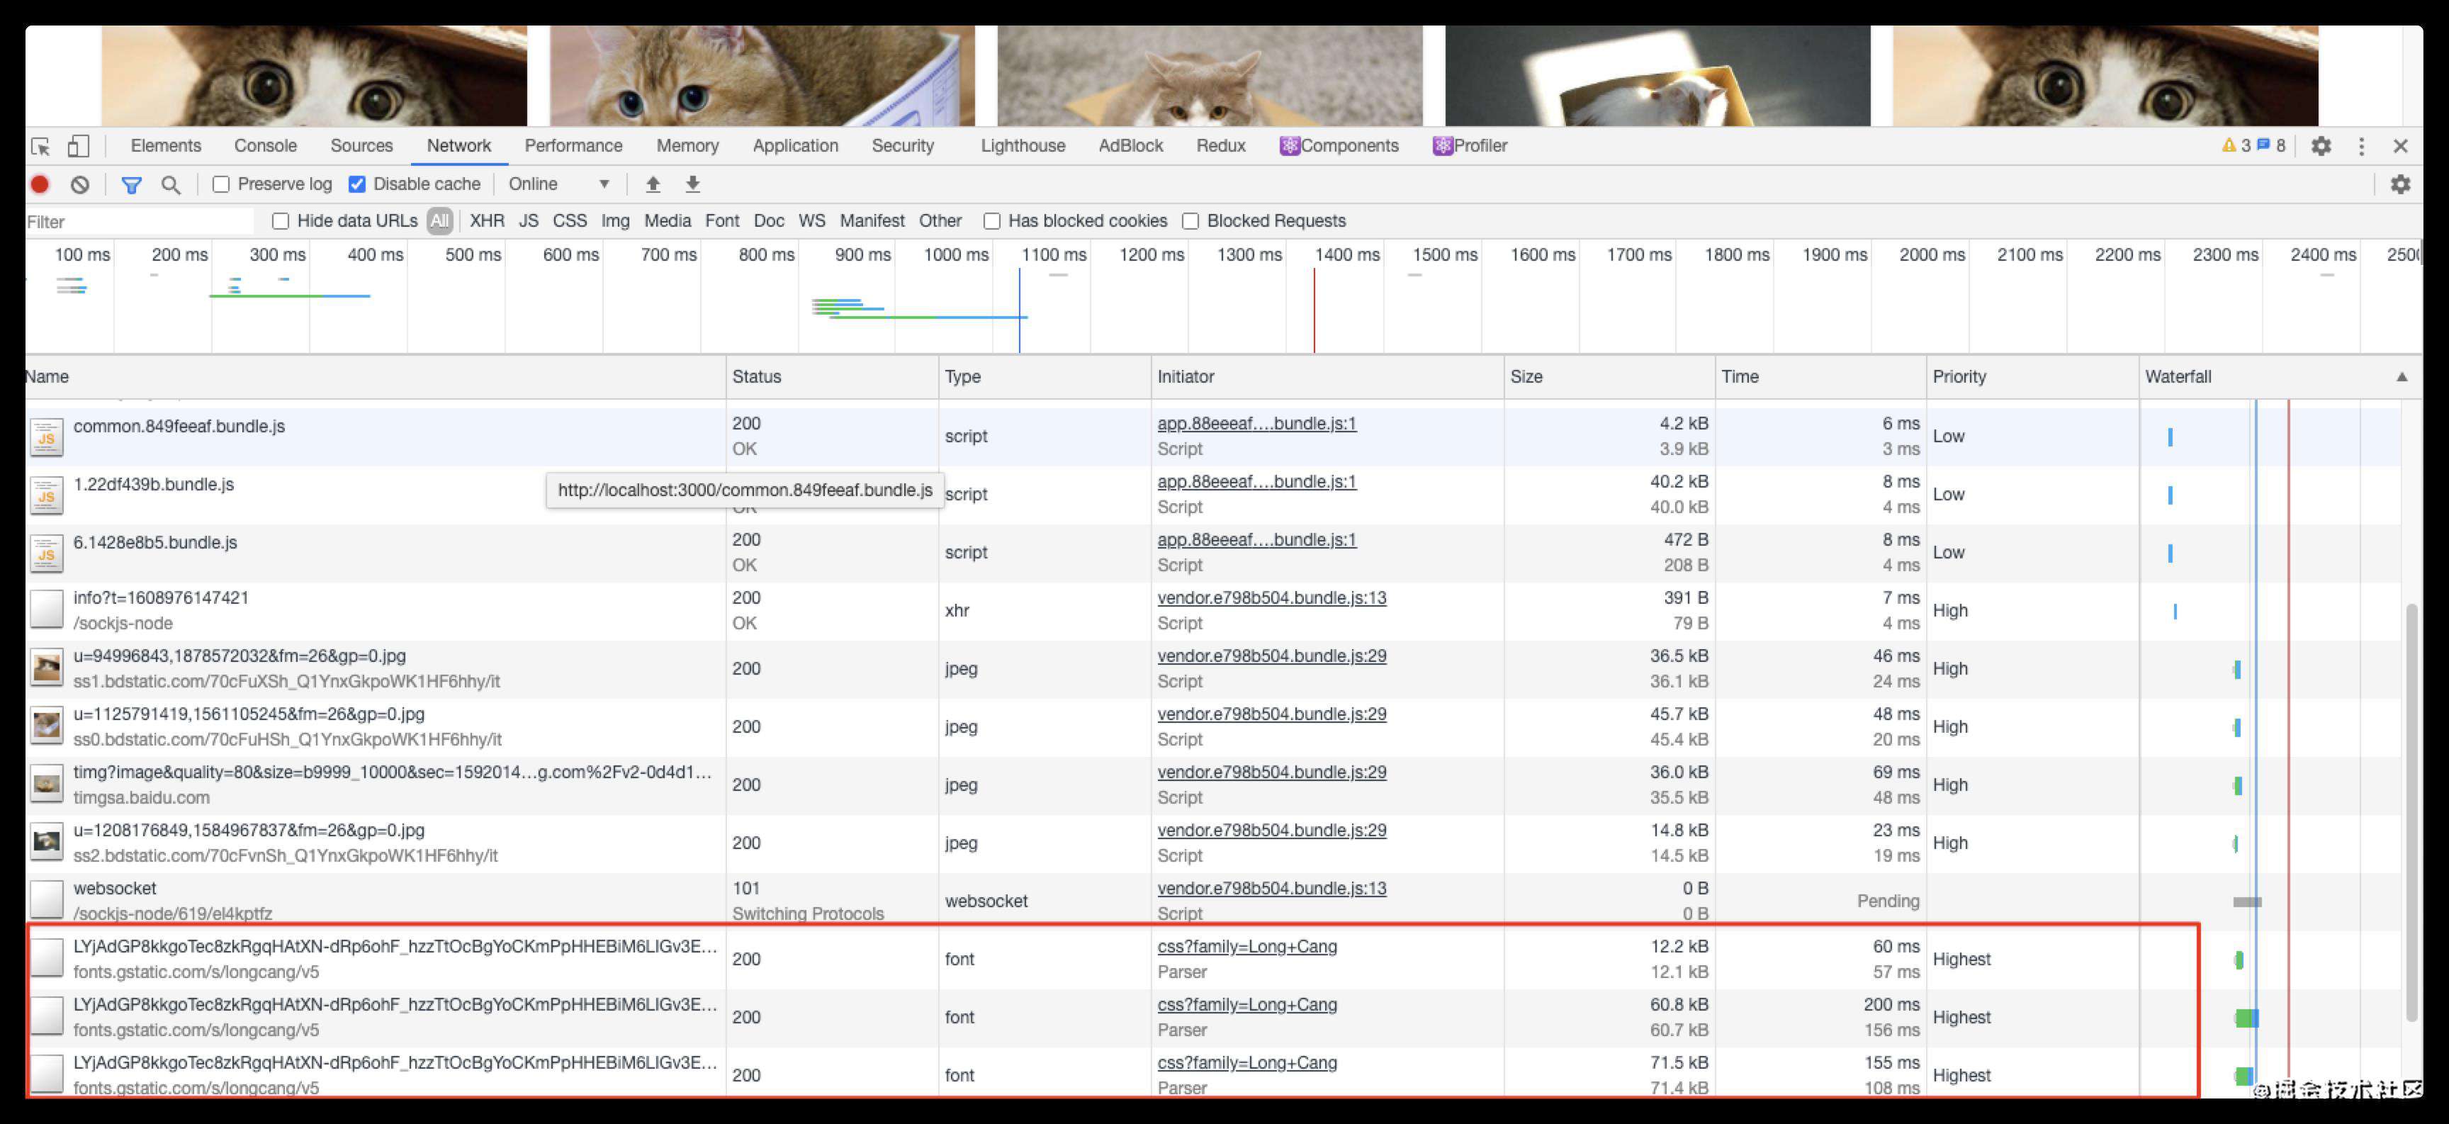Open React Profiler tab

pyautogui.click(x=1470, y=145)
